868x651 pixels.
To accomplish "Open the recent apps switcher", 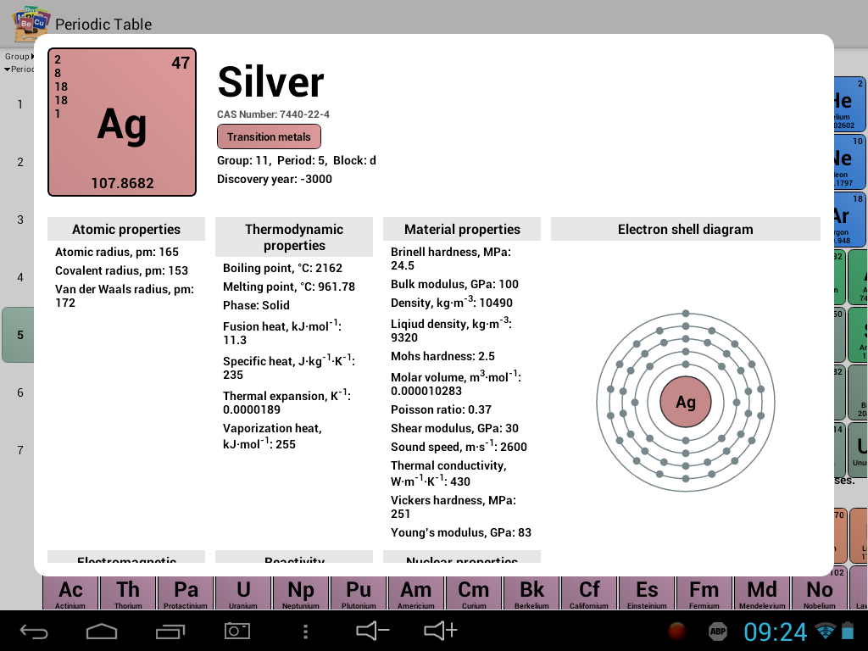I will tap(170, 631).
